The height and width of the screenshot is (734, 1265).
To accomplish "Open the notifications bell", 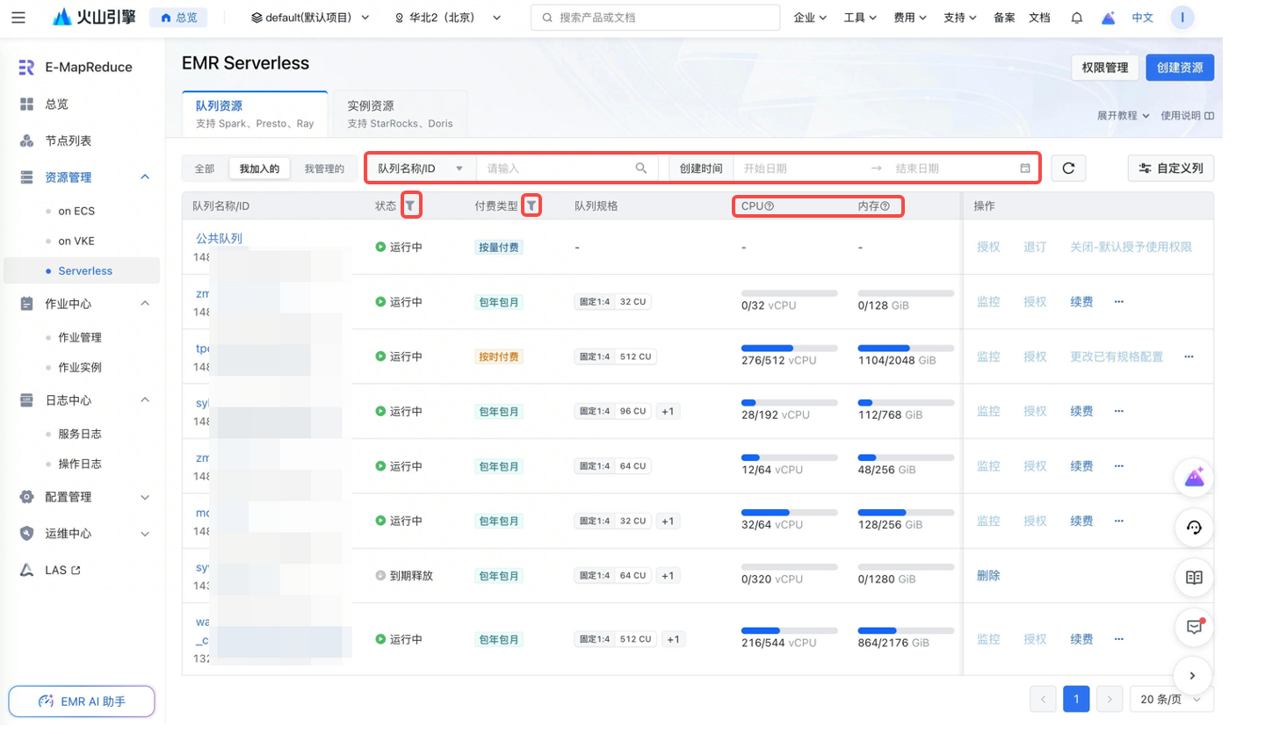I will point(1076,18).
